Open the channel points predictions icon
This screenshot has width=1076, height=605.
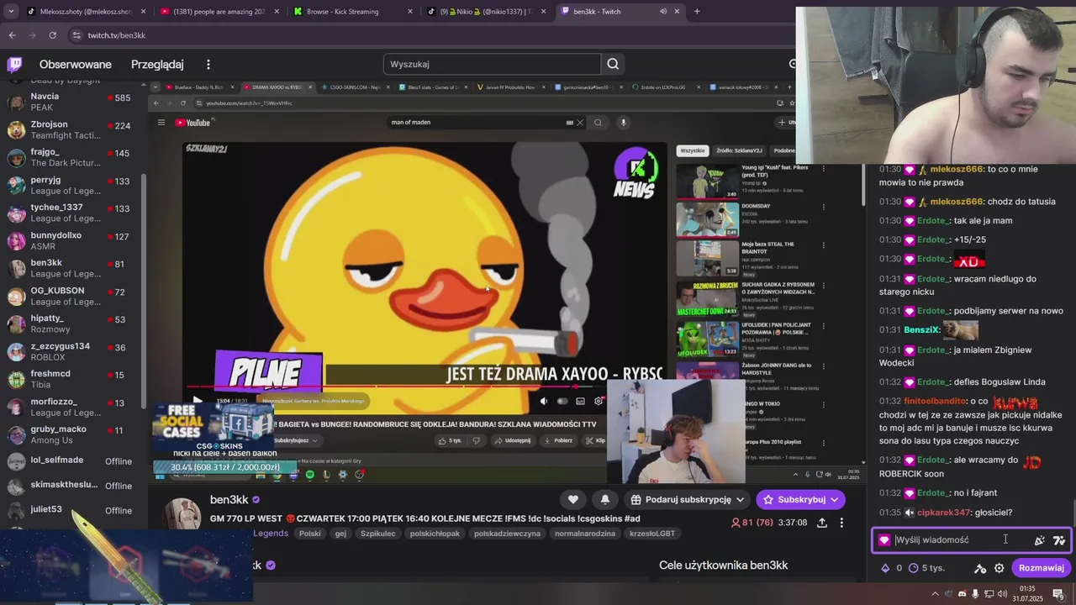pyautogui.click(x=980, y=568)
